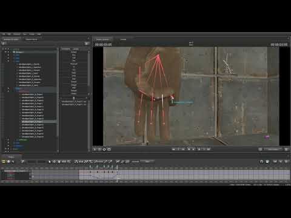Switch timeline to Graph Editor mode

point(13,162)
